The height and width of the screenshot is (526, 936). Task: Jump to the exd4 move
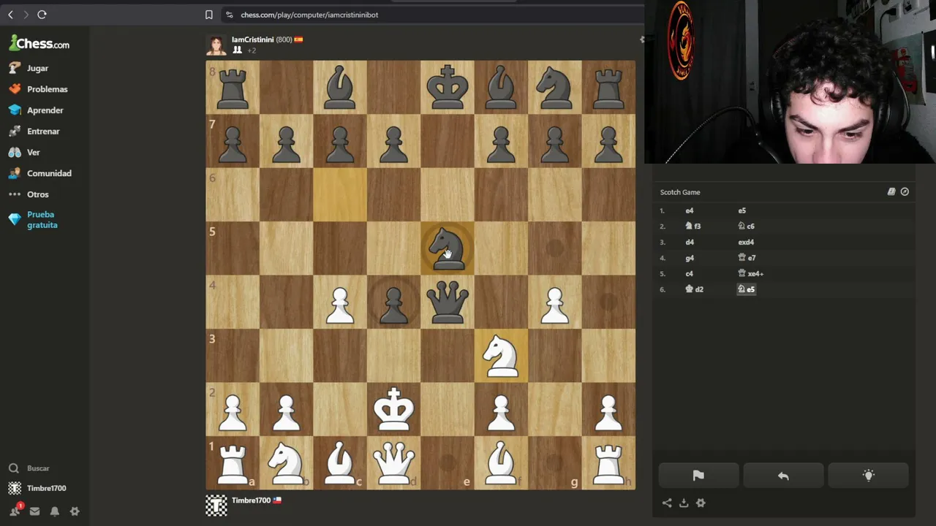746,242
